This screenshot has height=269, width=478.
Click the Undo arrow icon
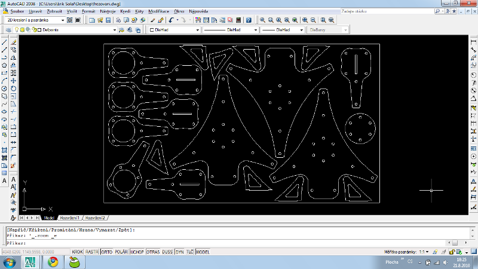(171, 20)
